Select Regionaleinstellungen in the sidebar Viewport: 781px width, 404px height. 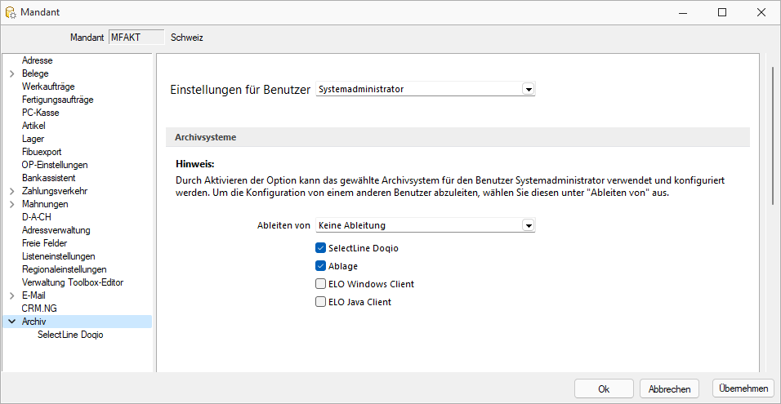65,269
